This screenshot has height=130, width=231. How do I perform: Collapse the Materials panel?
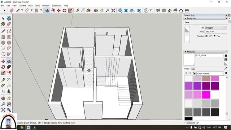tap(185, 52)
